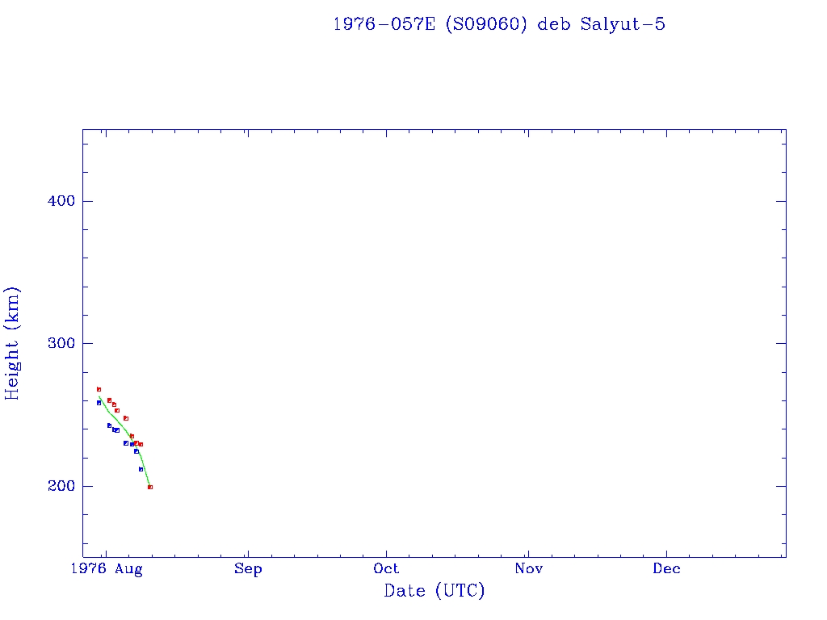Click the 'Nov' x-axis label
The image size is (827, 620).
pyautogui.click(x=528, y=569)
